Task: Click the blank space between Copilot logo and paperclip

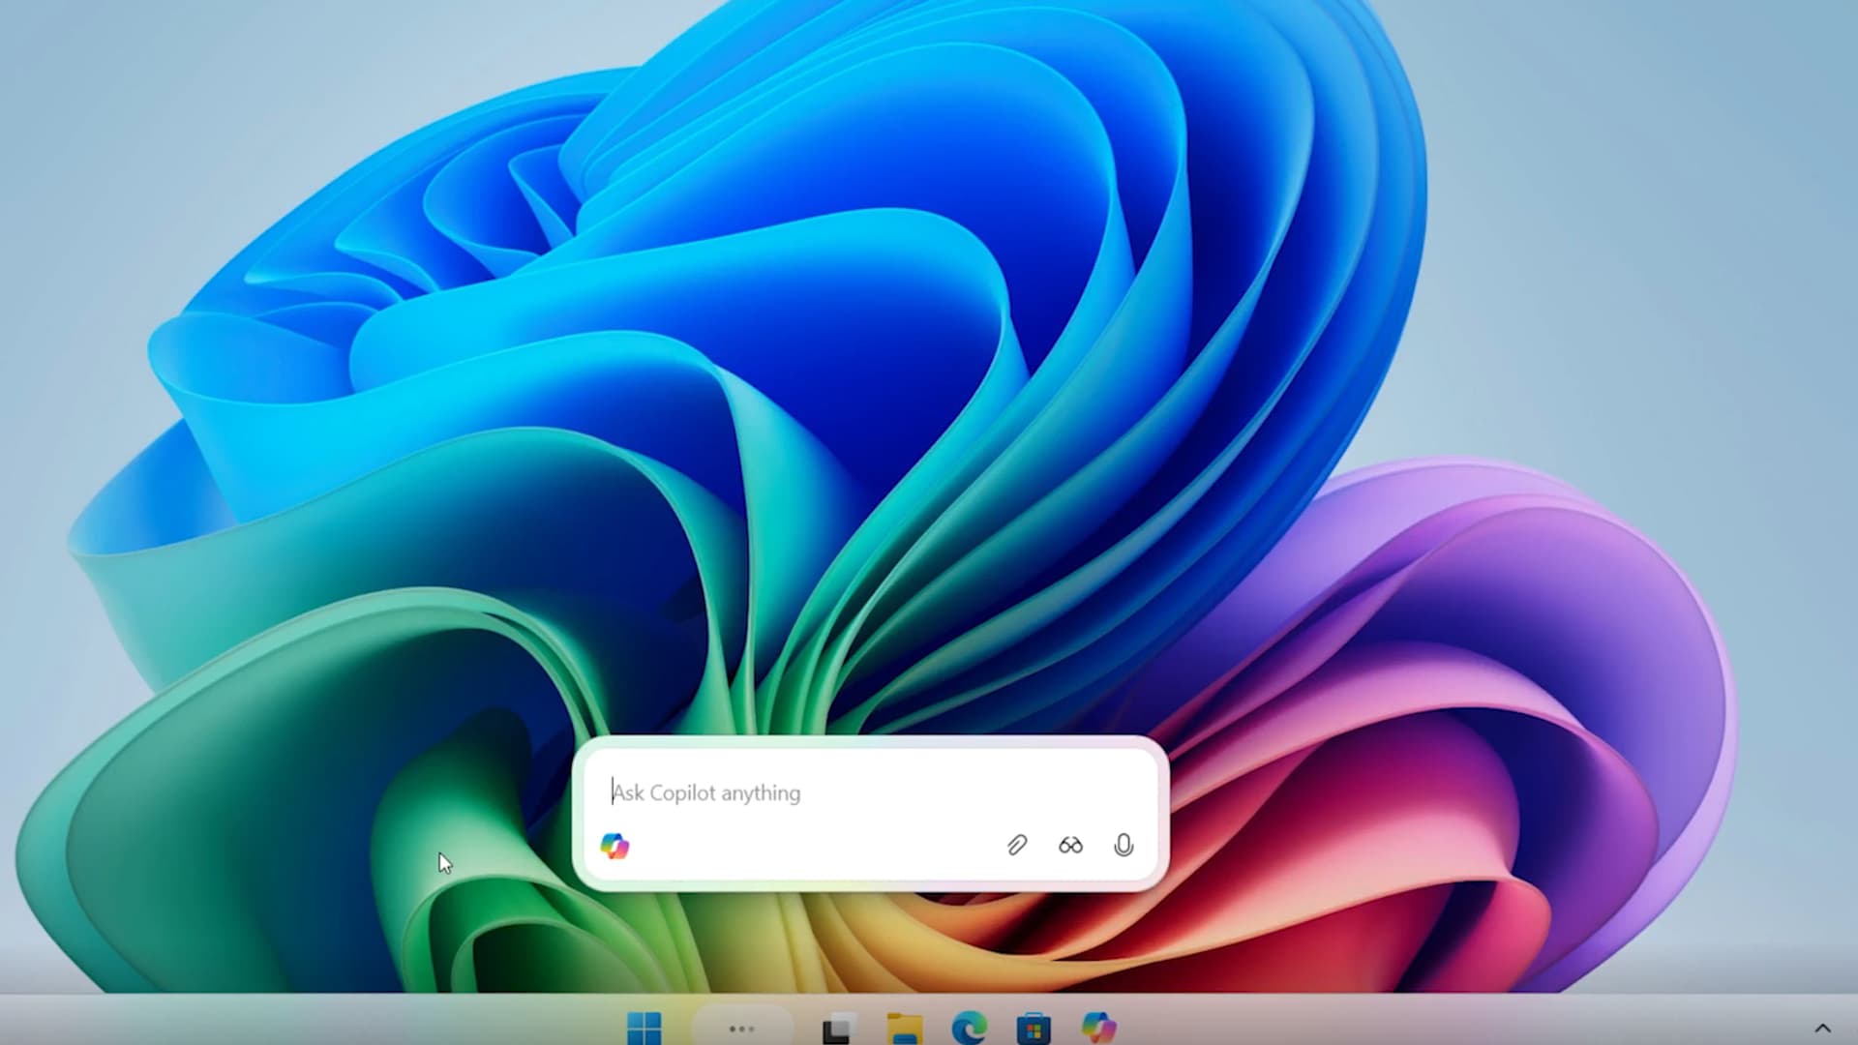Action: coord(813,846)
